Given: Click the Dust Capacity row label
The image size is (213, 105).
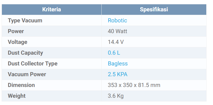Looking at the screenshot, I should click(x=25, y=53).
